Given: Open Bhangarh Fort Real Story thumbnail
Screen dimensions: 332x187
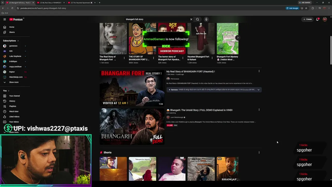Looking at the screenshot, I should tap(132, 88).
